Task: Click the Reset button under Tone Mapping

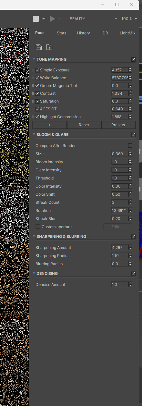Action: [x=84, y=125]
